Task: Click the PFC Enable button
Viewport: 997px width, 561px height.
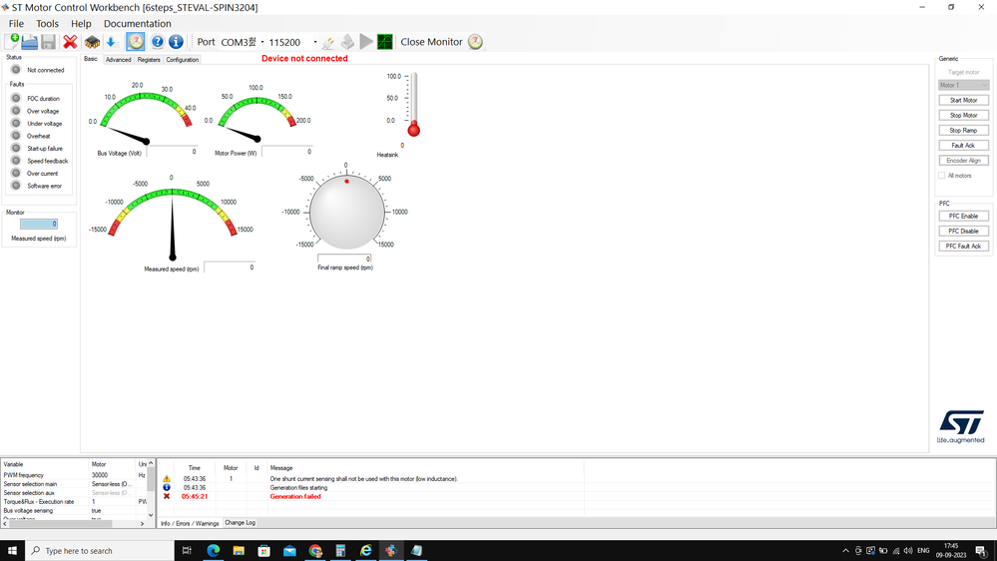Action: tap(963, 217)
